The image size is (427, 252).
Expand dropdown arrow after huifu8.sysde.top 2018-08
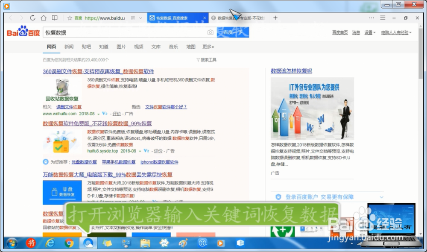point(140,151)
